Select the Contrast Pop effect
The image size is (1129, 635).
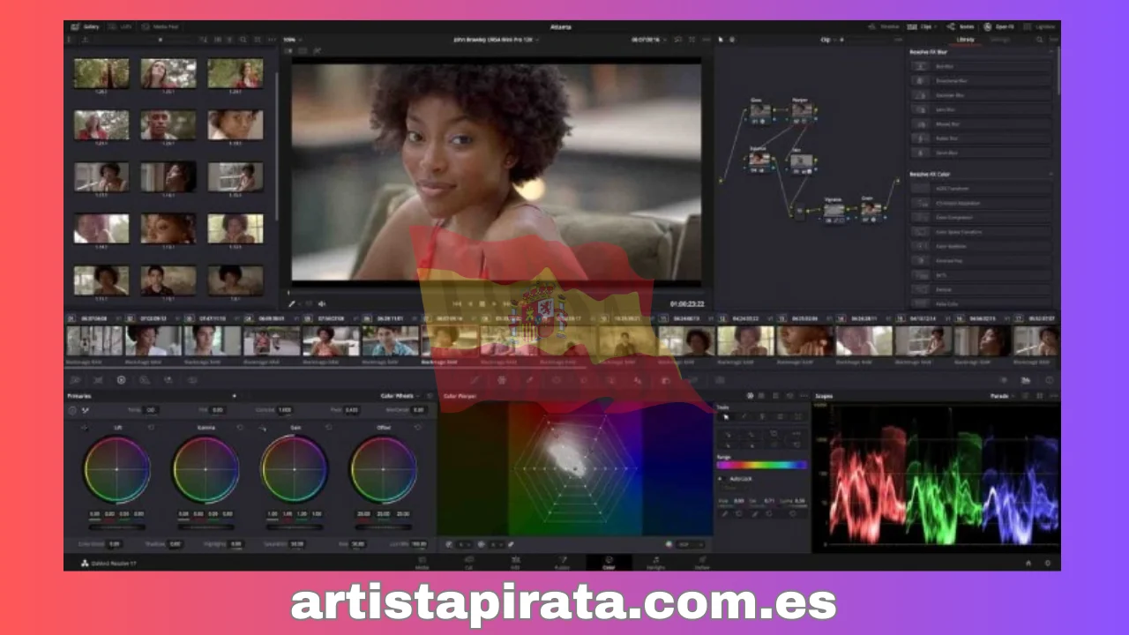click(981, 261)
